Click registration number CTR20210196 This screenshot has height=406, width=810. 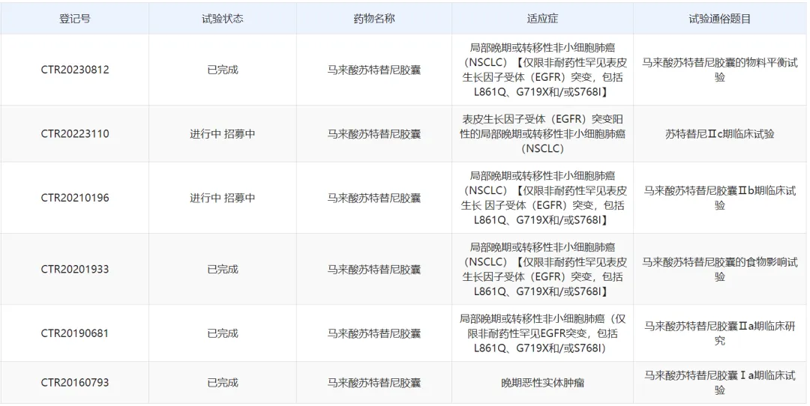click(x=74, y=198)
